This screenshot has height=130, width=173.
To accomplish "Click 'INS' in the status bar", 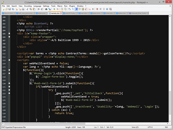I will 166,127.
